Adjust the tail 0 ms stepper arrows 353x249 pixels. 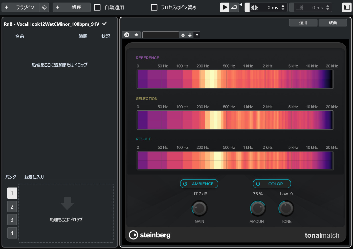click(x=328, y=8)
